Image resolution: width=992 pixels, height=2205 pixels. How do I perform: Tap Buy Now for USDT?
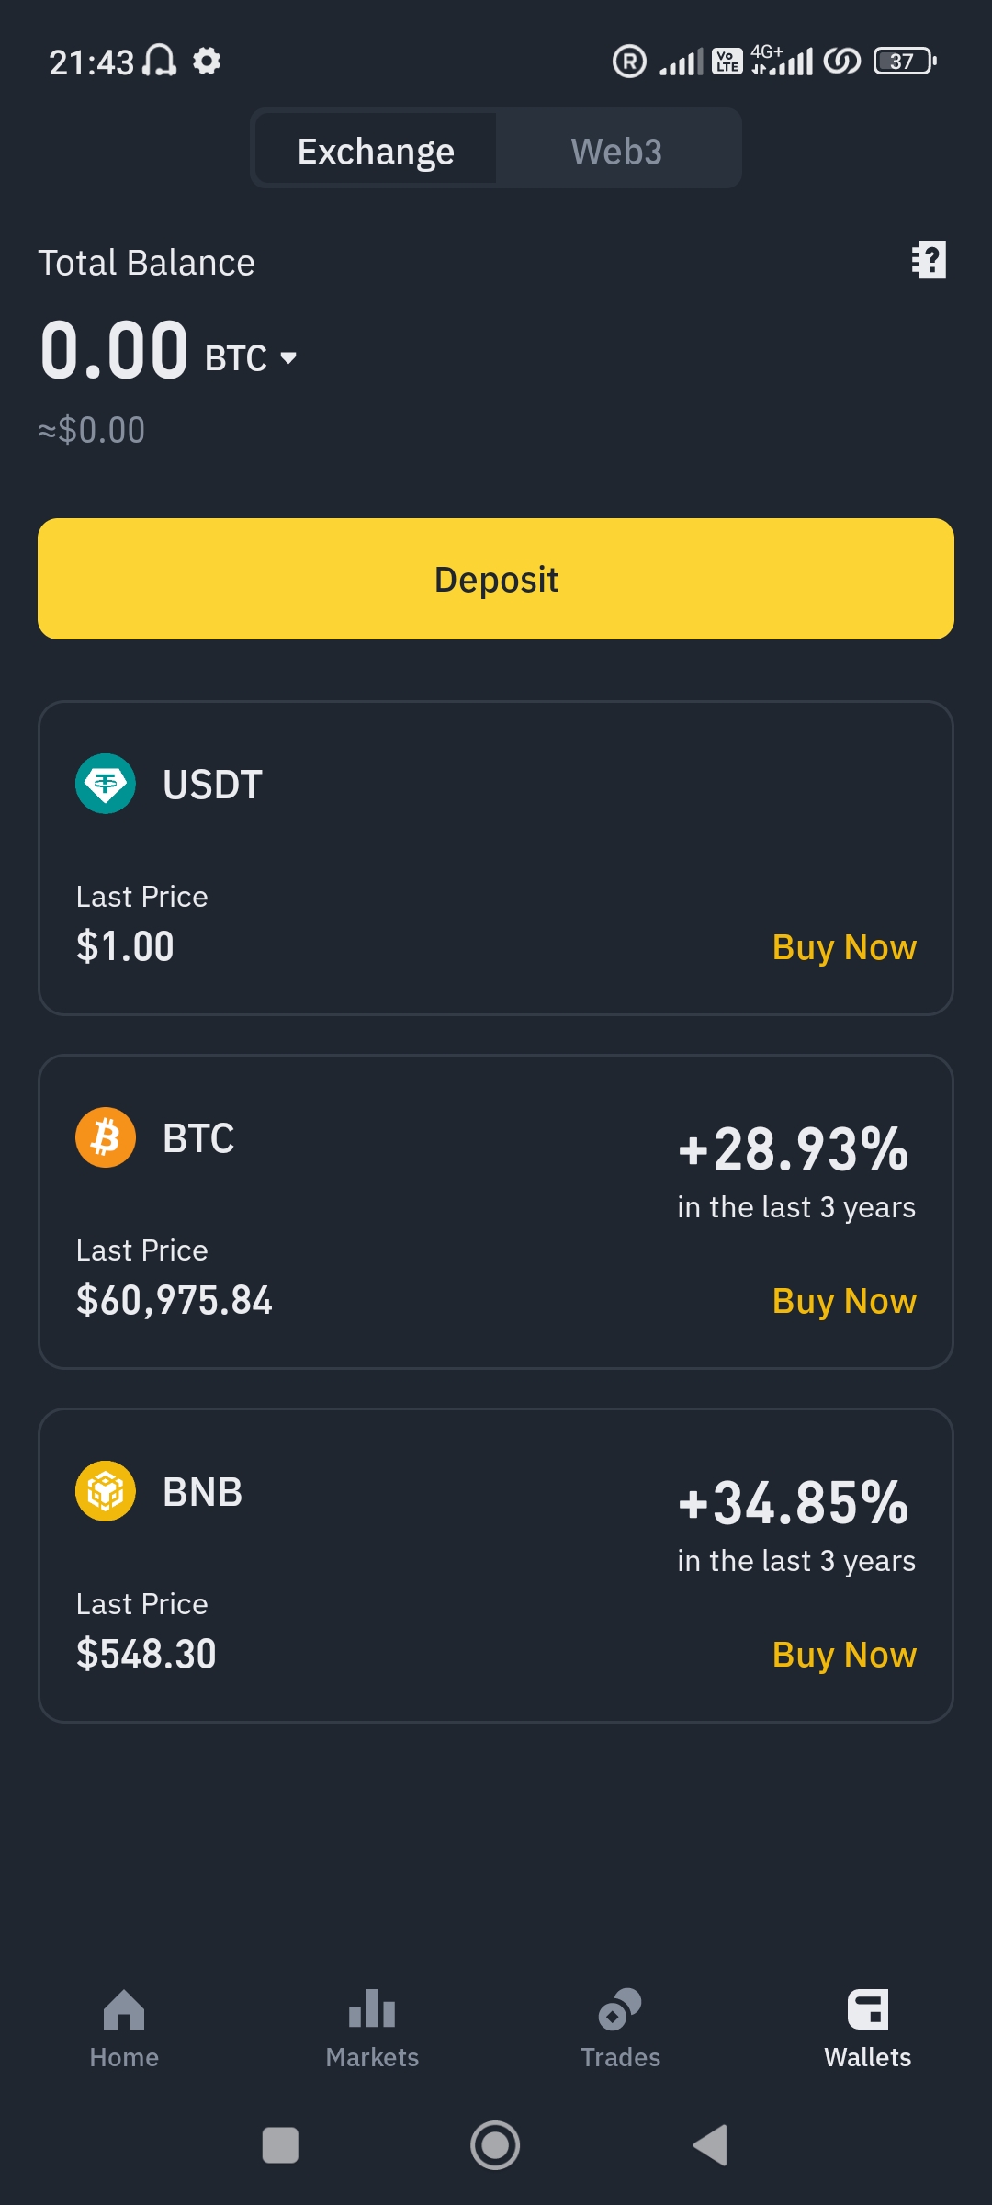point(844,947)
